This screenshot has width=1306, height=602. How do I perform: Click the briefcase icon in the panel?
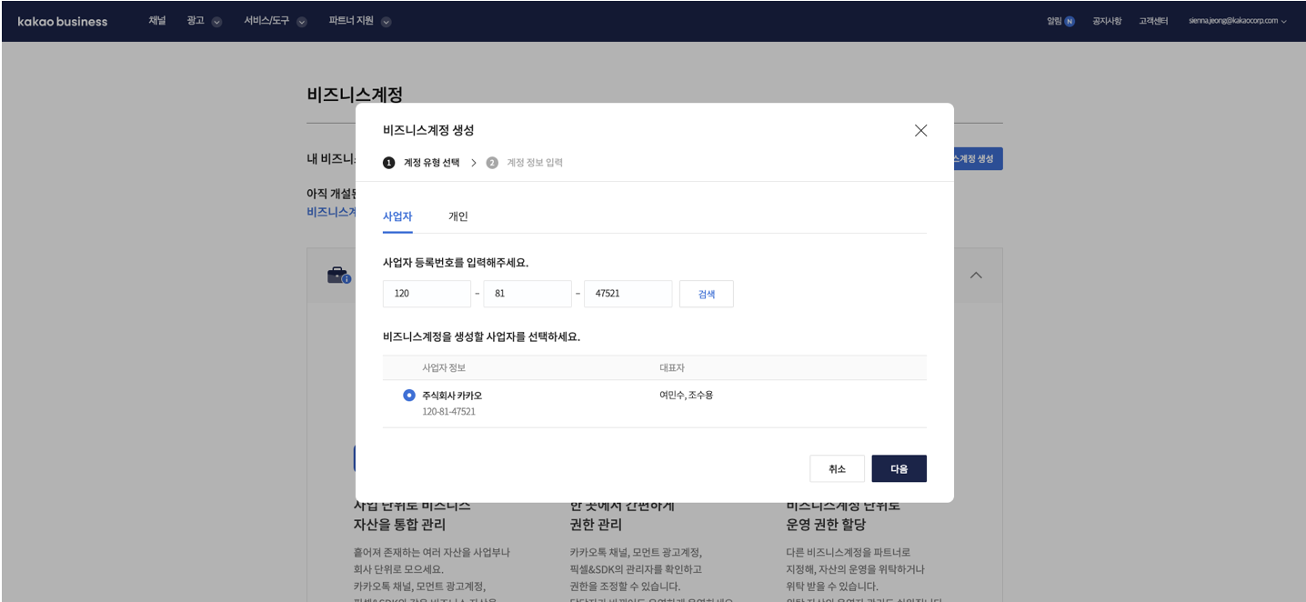pyautogui.click(x=338, y=275)
